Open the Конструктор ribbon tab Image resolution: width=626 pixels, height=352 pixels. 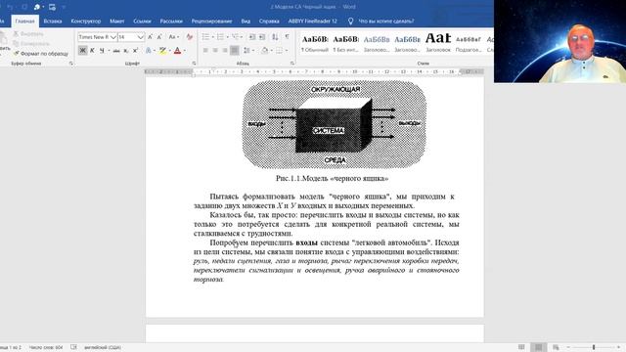[x=86, y=22]
